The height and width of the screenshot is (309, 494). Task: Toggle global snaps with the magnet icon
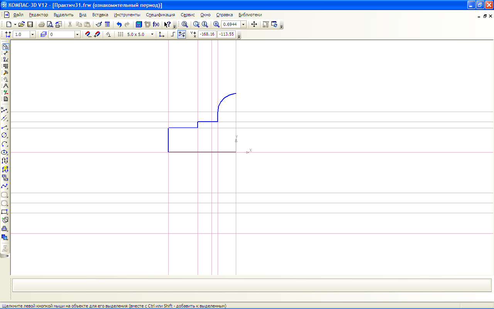[97, 34]
